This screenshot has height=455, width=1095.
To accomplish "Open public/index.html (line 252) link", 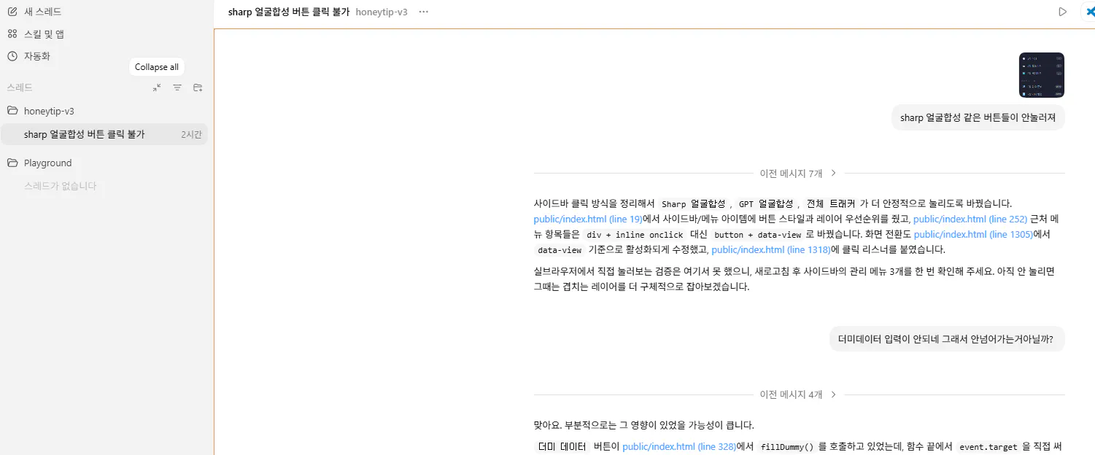I will (970, 219).
